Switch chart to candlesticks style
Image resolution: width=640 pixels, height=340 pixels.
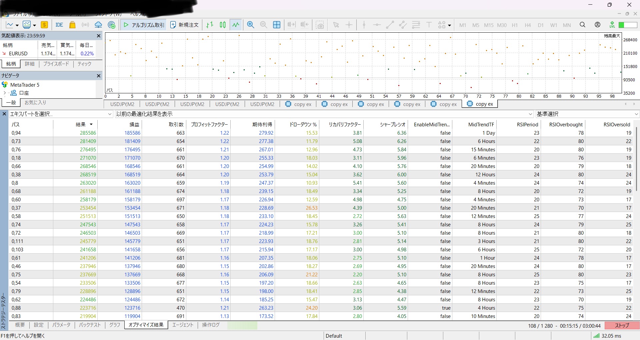[x=223, y=25]
